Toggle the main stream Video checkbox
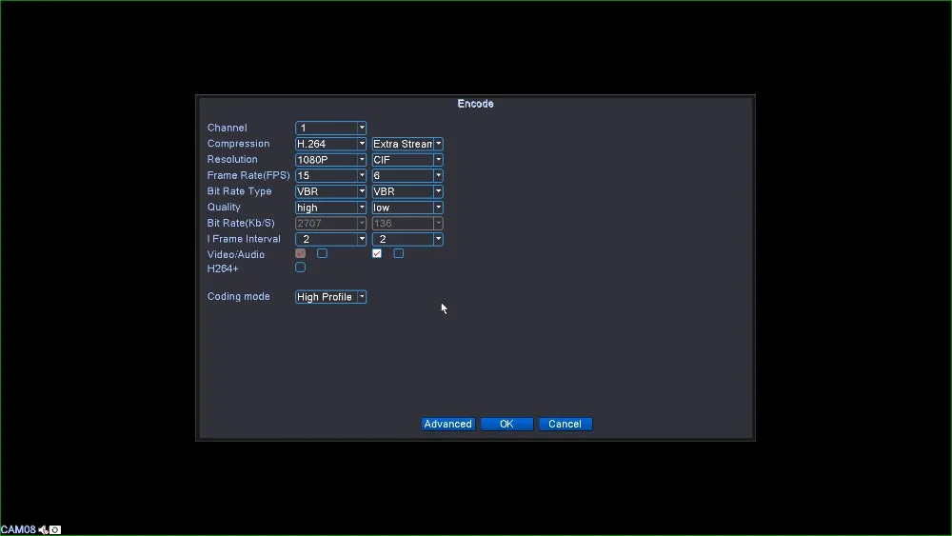 click(x=301, y=253)
